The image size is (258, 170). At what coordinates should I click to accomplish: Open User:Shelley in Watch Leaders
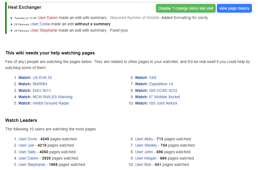[x=146, y=145]
